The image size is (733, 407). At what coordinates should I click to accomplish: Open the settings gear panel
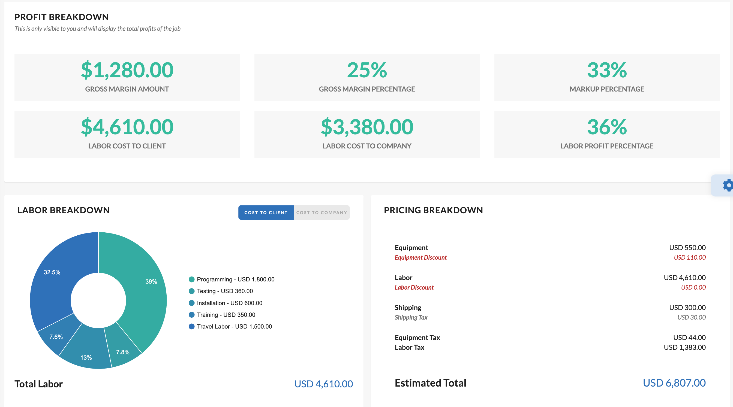click(x=727, y=185)
